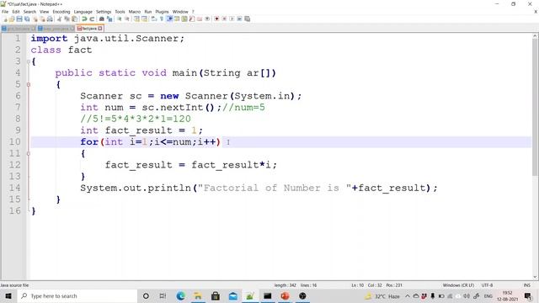Click the 'Ln : 10' status bar entry
Viewport: 539px width, 303px height.
click(x=357, y=285)
